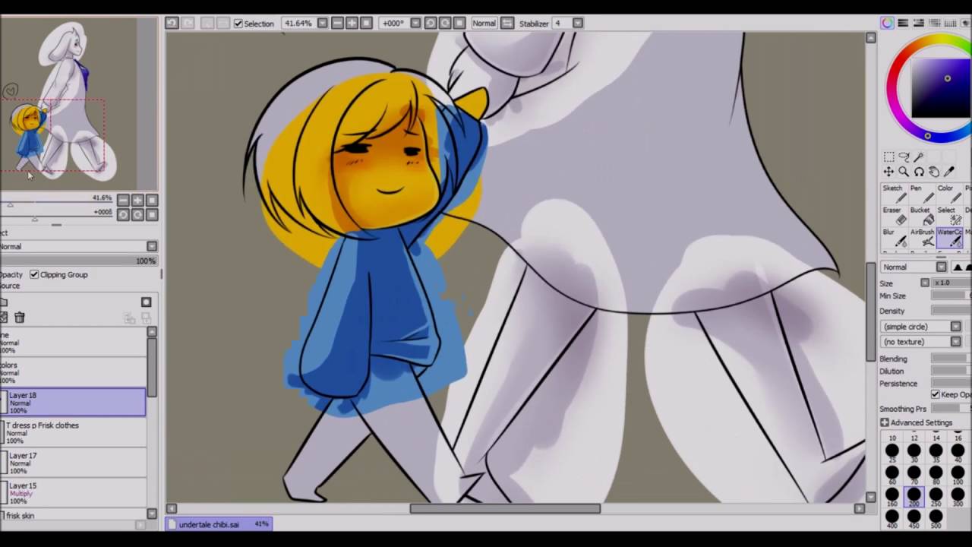Click navigator rotate counterclockwise button

pyautogui.click(x=123, y=214)
